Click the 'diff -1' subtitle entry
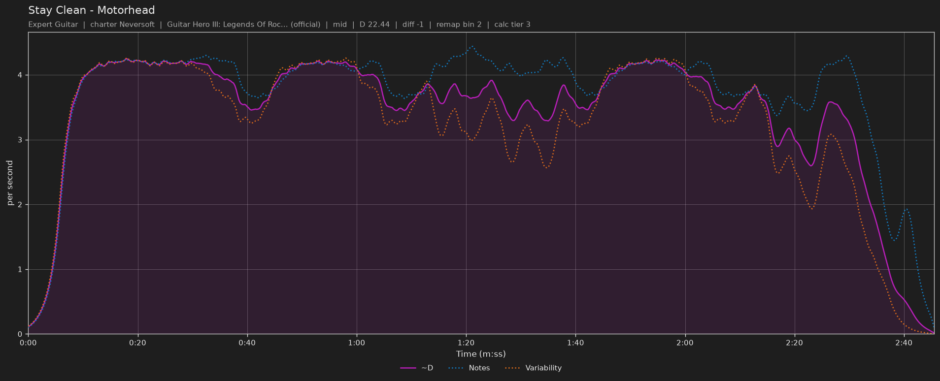The height and width of the screenshot is (381, 940). 413,25
